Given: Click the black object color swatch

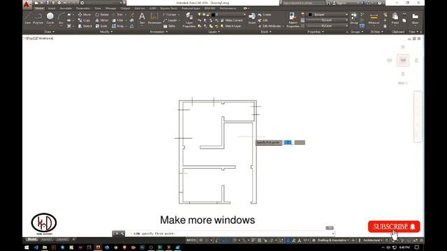Looking at the screenshot, I should 310,15.
